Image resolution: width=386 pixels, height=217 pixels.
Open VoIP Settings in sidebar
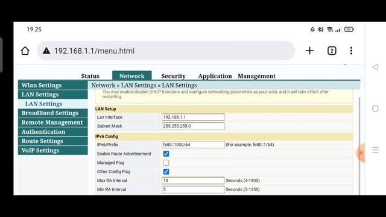click(x=53, y=150)
